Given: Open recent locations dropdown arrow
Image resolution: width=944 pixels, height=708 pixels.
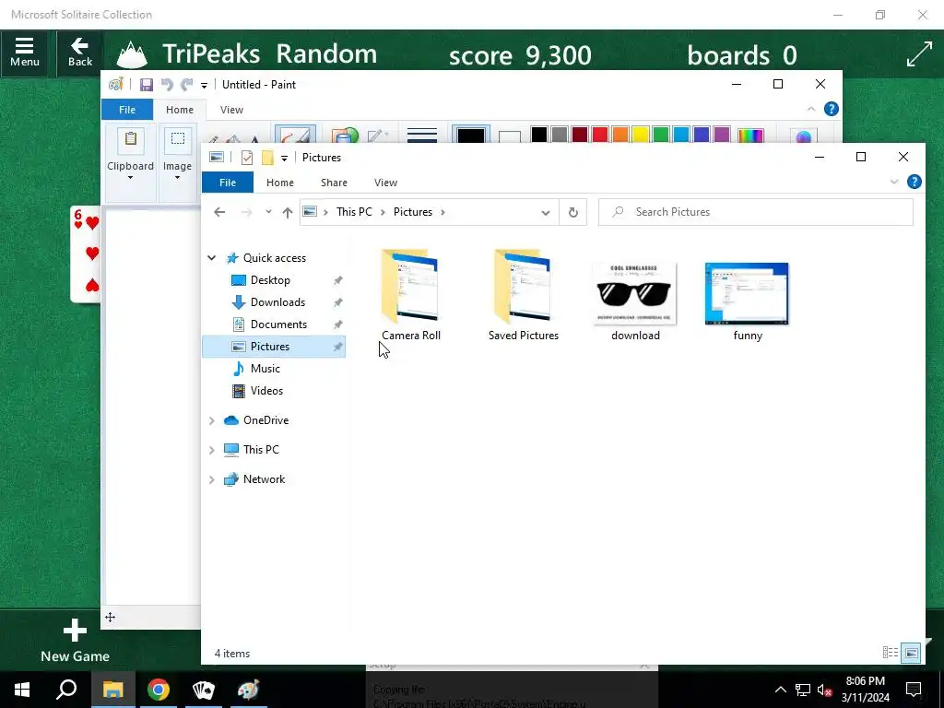Looking at the screenshot, I should [x=268, y=212].
